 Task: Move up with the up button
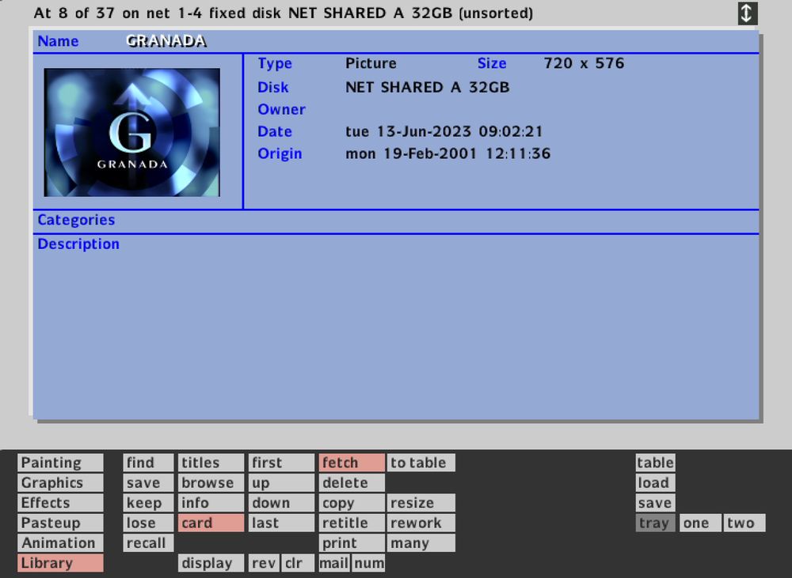pos(281,482)
